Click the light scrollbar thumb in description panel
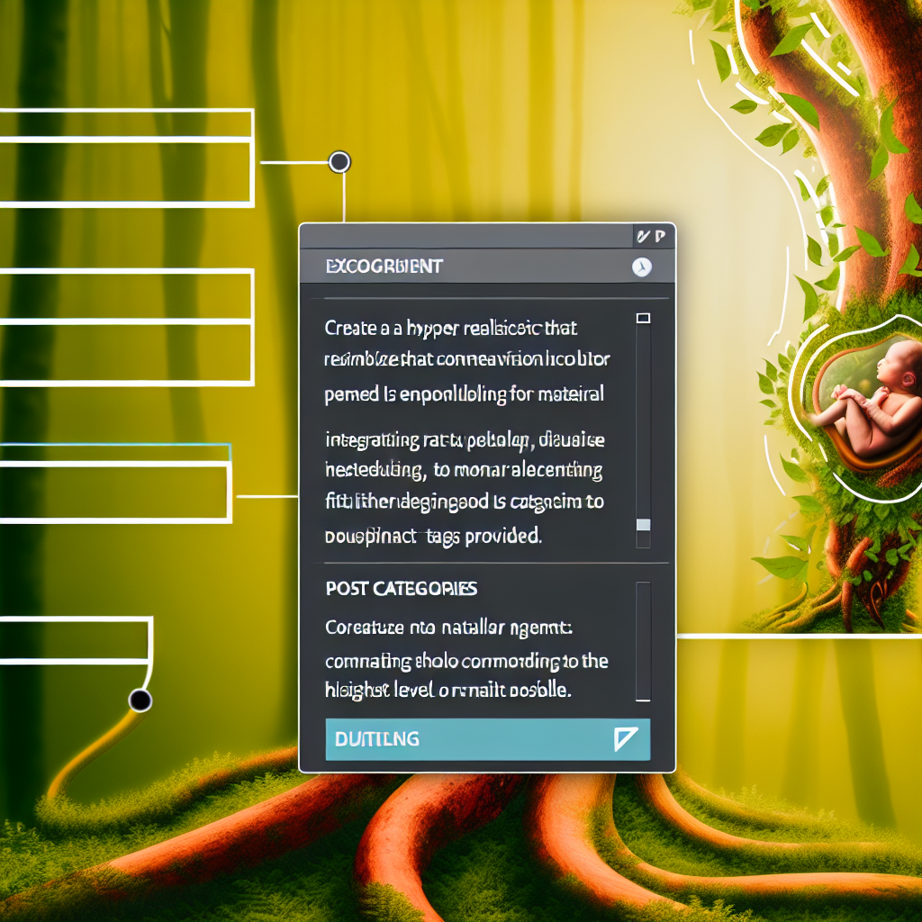 click(x=643, y=525)
